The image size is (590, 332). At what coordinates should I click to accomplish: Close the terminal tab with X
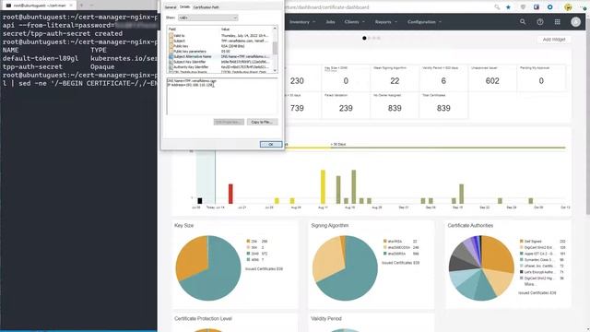tap(71, 6)
